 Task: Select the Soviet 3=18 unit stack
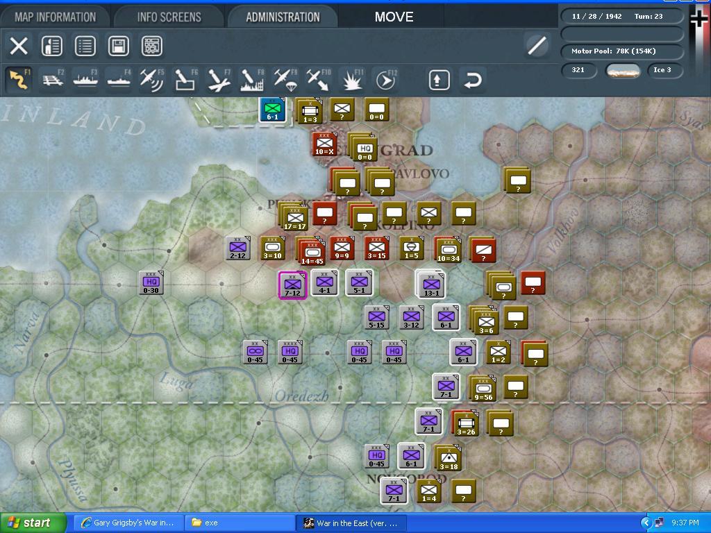tap(448, 458)
